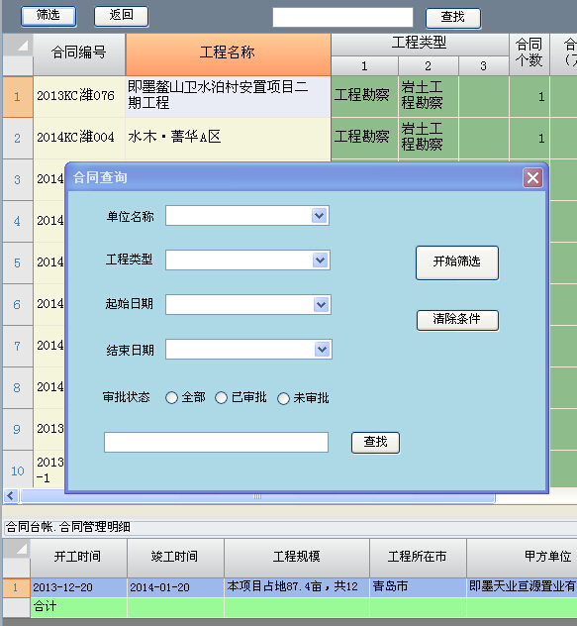Click the 合计 row cell
Image resolution: width=577 pixels, height=626 pixels.
pyautogui.click(x=78, y=607)
